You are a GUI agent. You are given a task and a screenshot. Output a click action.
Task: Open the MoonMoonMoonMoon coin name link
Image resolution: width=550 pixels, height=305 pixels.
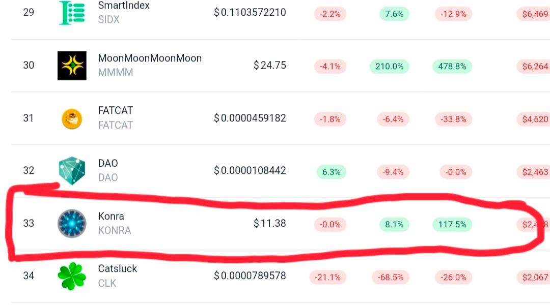[150, 58]
